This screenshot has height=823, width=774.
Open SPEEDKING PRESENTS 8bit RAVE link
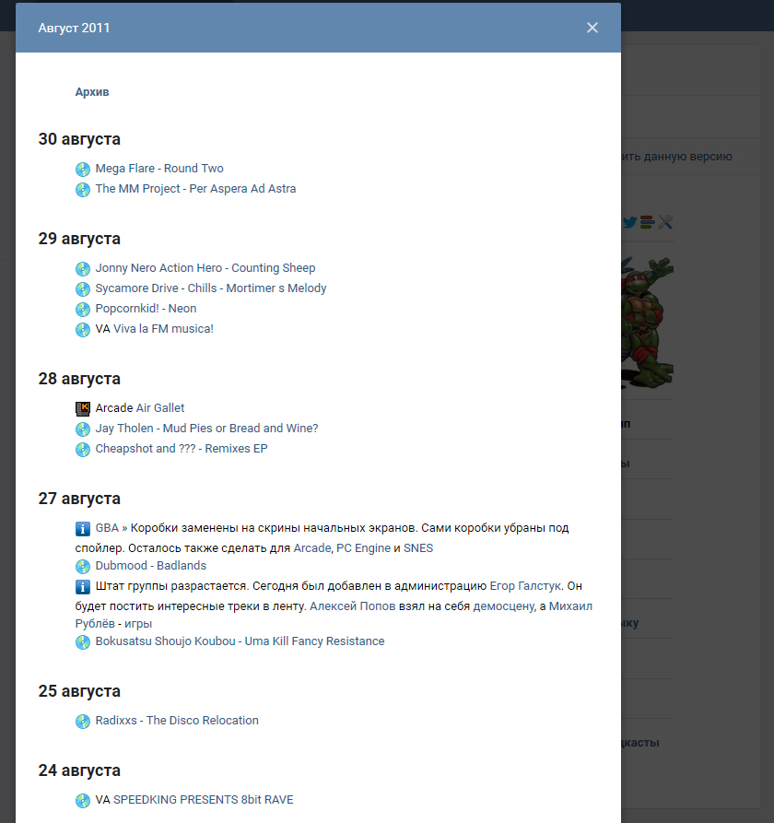[x=203, y=800]
